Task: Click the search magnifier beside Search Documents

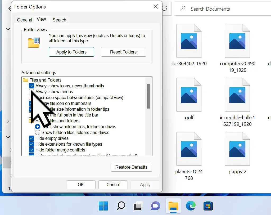Action: pos(183,9)
